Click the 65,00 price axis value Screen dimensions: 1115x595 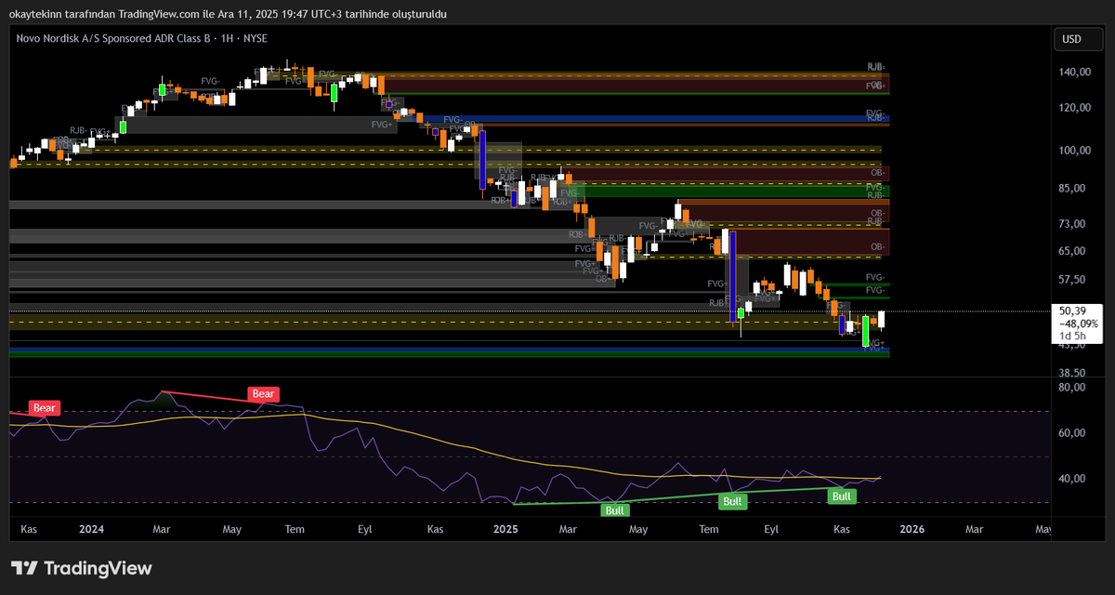point(1072,251)
